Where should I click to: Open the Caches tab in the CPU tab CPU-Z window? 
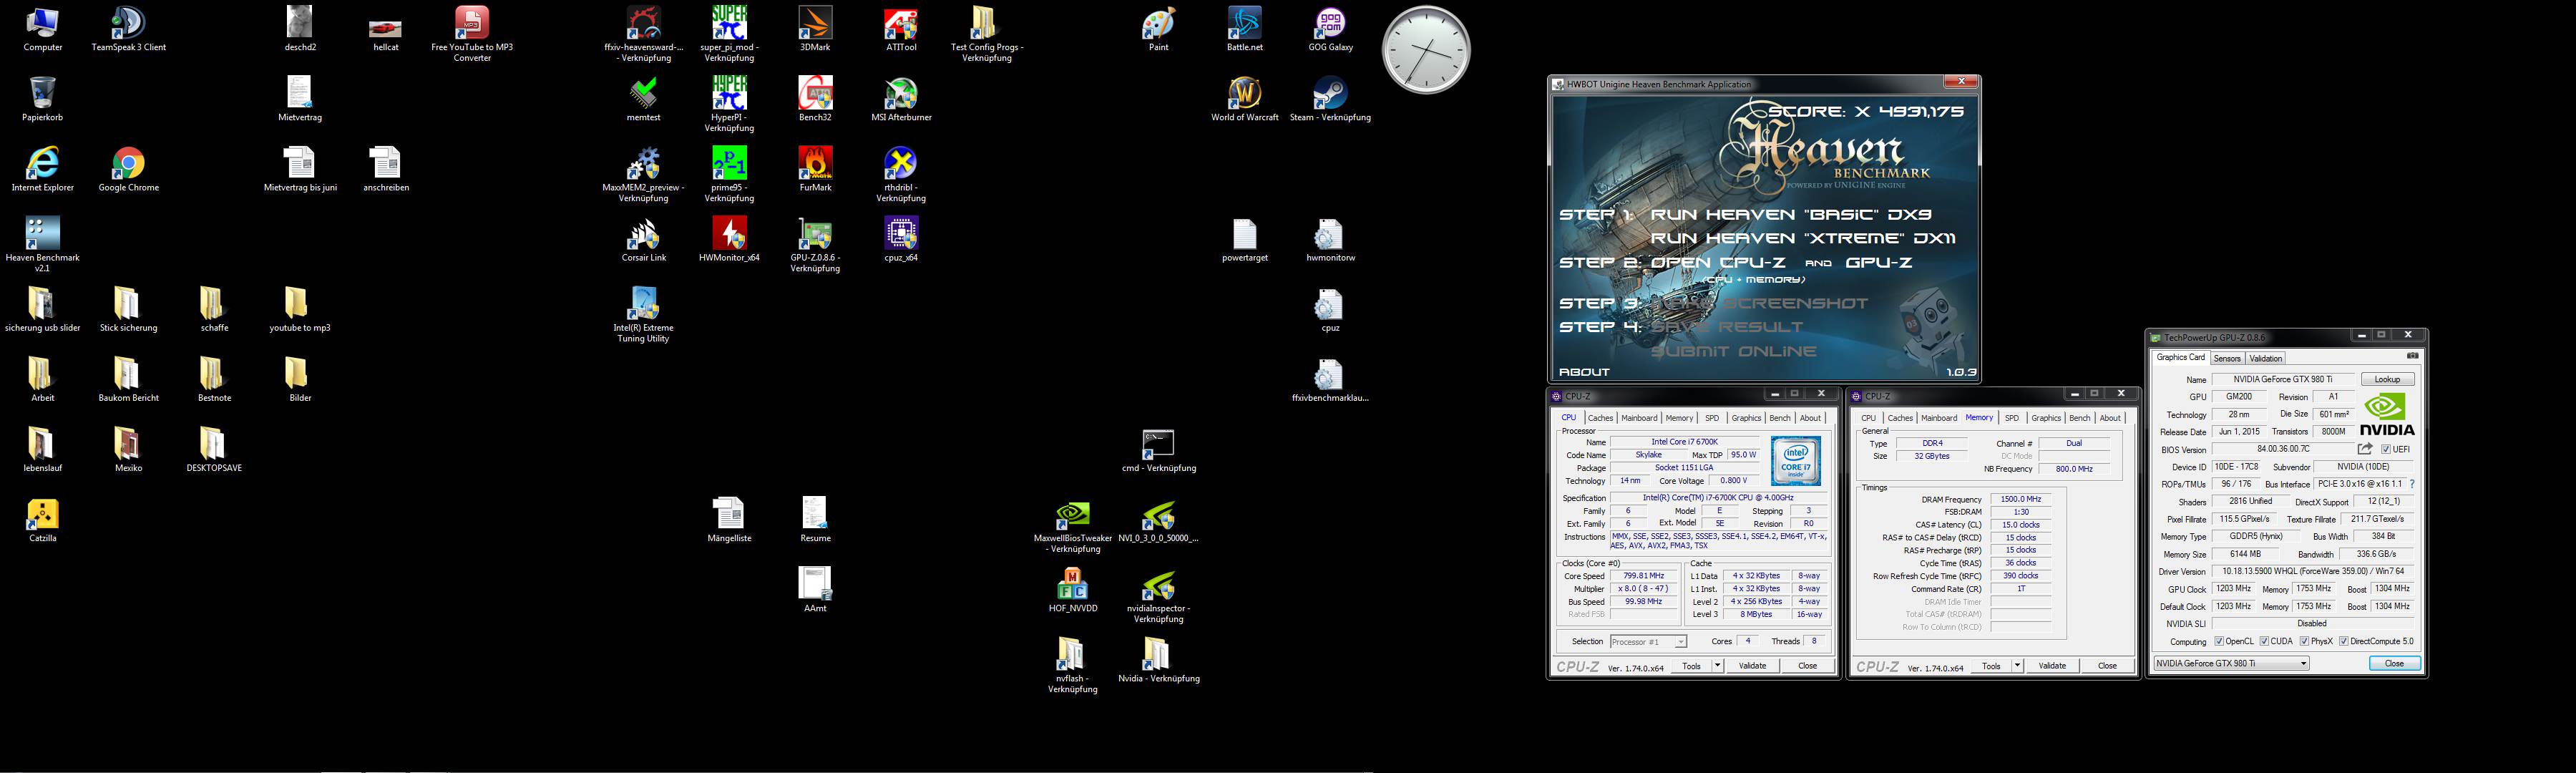point(1600,418)
